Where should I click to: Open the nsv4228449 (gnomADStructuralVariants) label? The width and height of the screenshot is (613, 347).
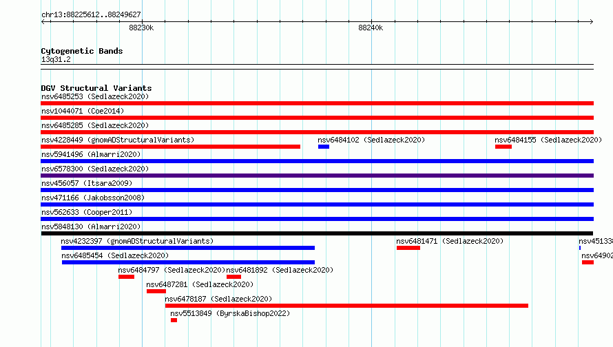point(118,140)
